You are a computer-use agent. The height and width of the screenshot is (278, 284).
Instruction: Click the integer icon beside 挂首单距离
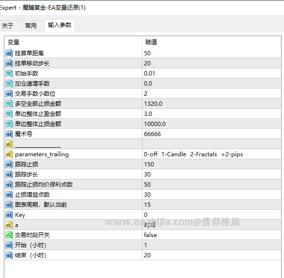[9, 53]
